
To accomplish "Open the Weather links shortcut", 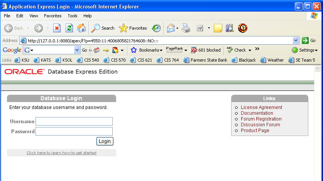I will point(272,60).
